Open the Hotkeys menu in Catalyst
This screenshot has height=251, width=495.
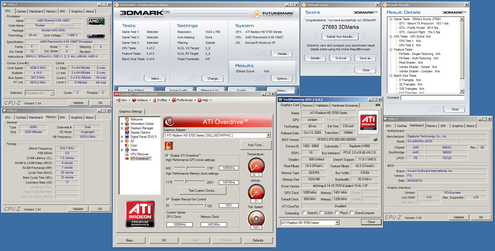pyautogui.click(x=141, y=100)
